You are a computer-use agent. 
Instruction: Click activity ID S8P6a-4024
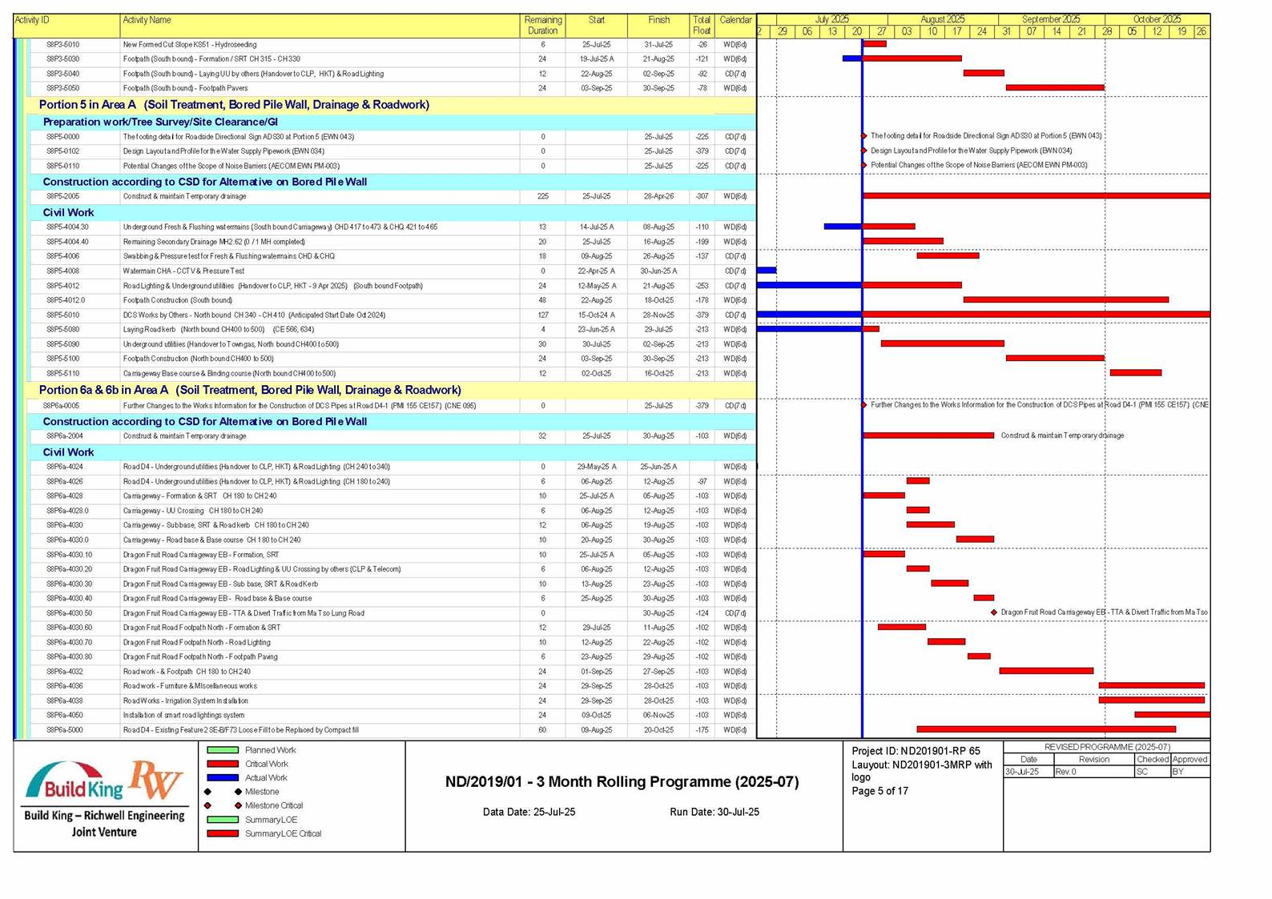click(65, 467)
